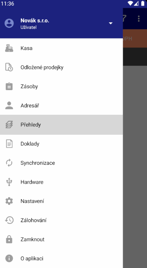Select the Zálohování backup entry
147x268 pixels.
61,220
